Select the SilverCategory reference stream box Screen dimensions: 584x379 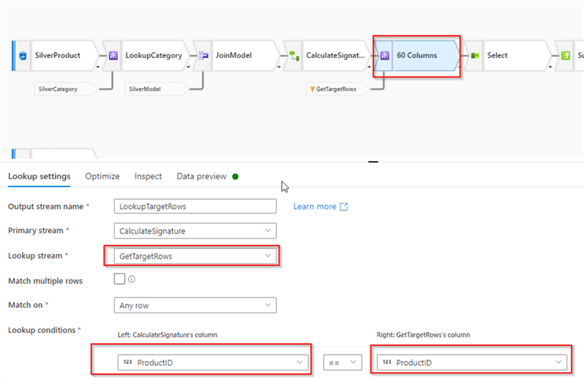coord(66,89)
